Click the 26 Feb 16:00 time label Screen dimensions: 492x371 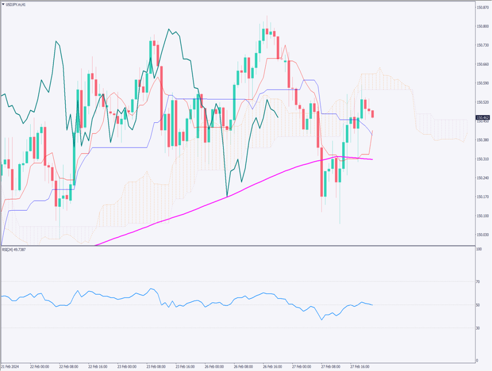273,365
